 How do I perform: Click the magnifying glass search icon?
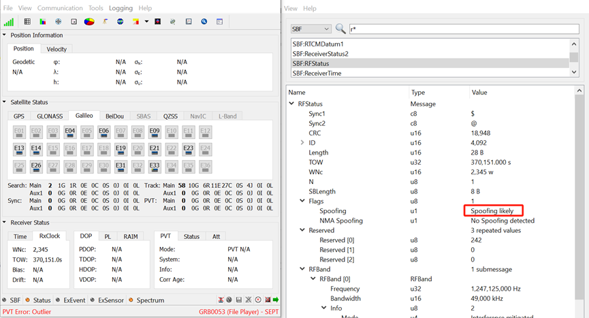click(340, 29)
